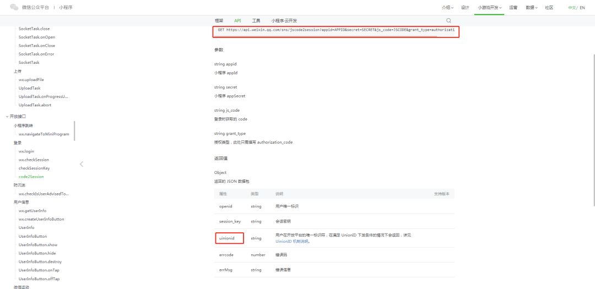595x289 pixels.
Task: Open 小程序 header link
Action: coord(66,7)
